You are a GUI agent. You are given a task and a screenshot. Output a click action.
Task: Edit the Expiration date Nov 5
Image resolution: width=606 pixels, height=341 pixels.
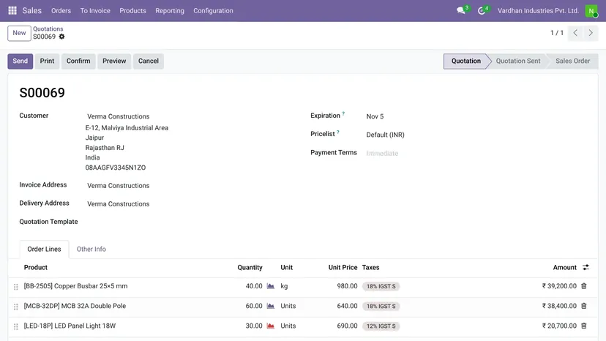point(375,116)
